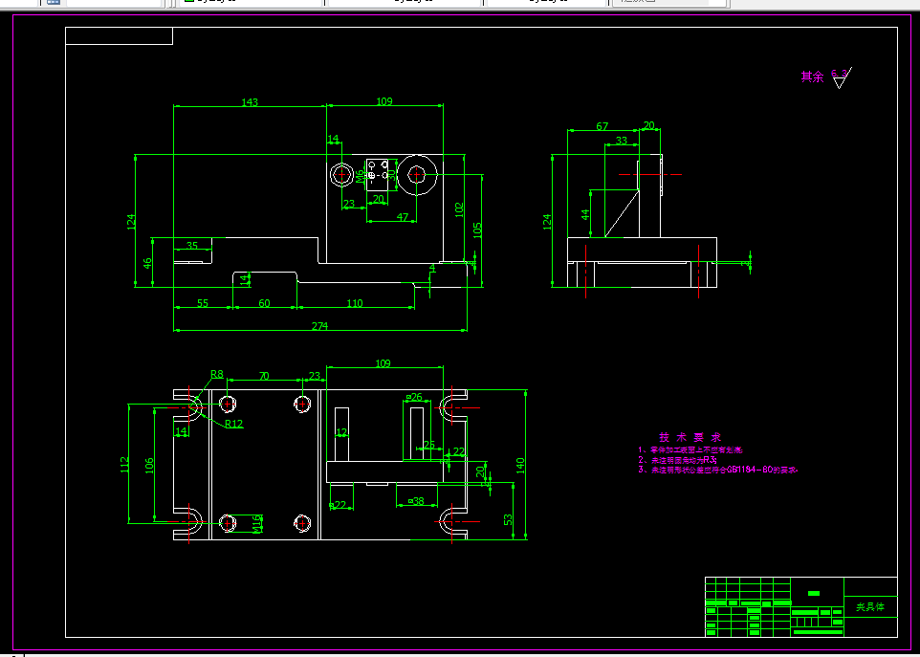920x657 pixels.
Task: Click the 35 dimension text
Action: [x=192, y=245]
